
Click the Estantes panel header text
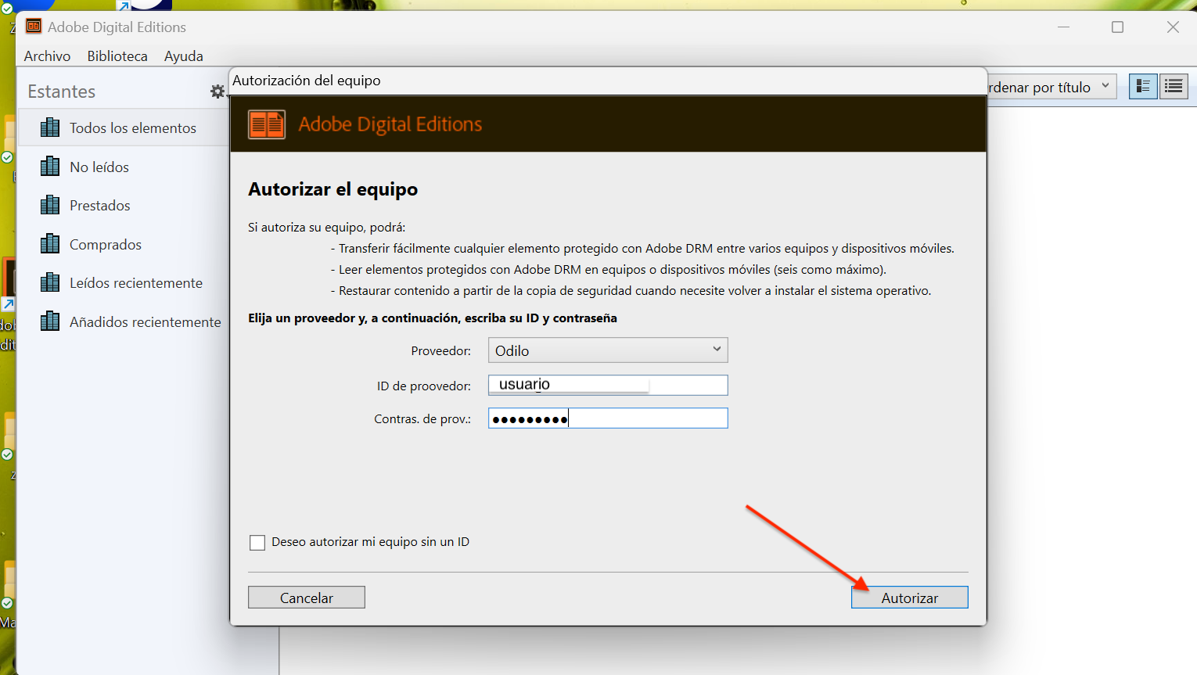[x=62, y=92]
